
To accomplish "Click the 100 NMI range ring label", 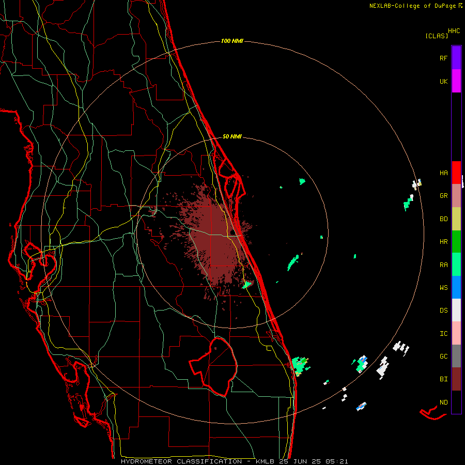I will click(232, 41).
